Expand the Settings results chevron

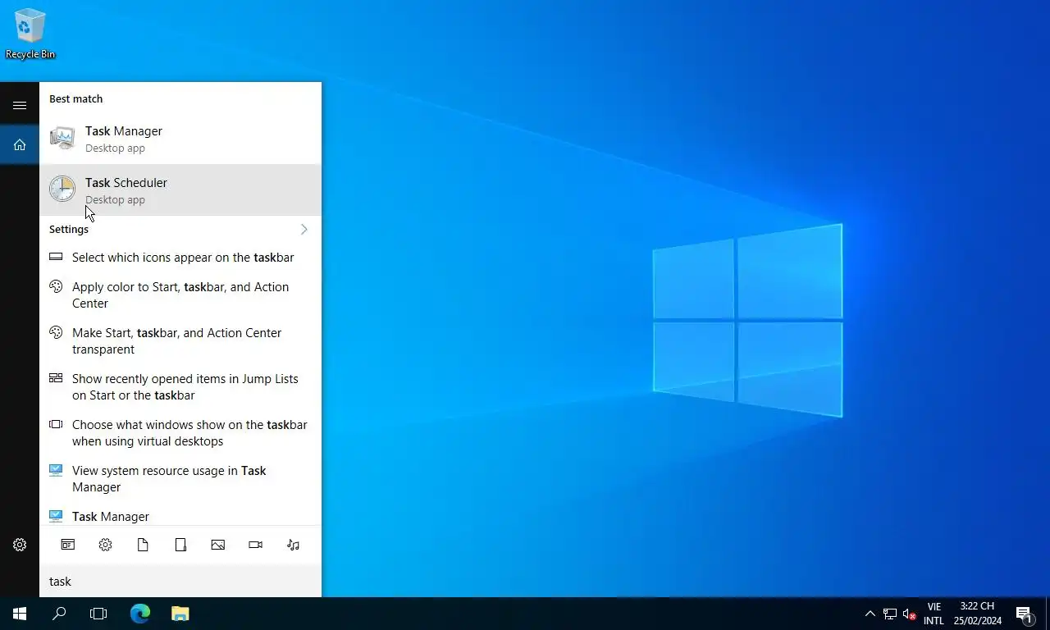click(x=304, y=230)
